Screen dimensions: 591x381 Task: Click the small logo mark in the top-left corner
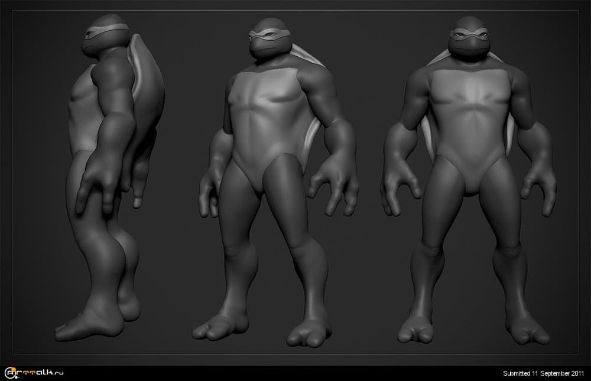(x=10, y=372)
